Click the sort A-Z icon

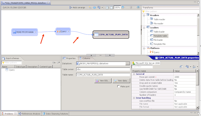click(x=194, y=67)
